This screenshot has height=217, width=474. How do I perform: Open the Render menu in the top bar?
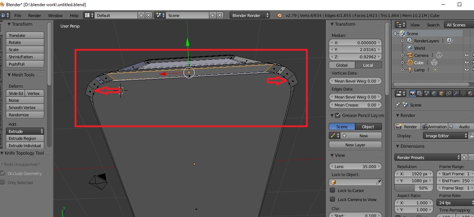(x=35, y=15)
